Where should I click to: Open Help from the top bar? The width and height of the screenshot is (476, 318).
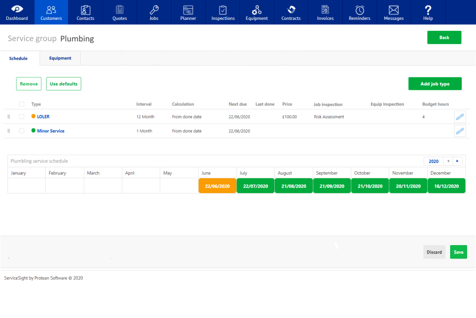(x=427, y=12)
